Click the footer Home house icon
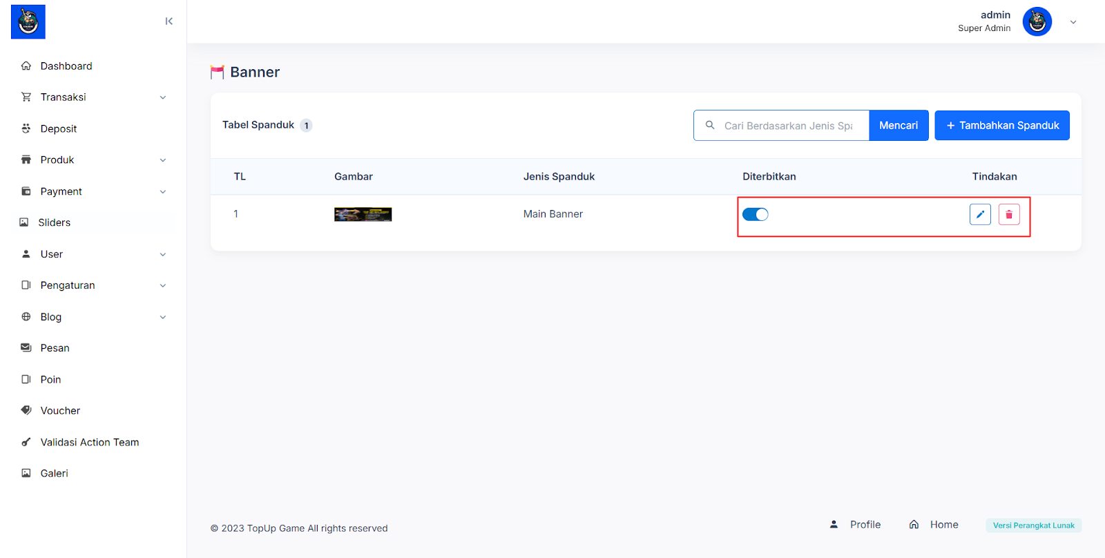The height and width of the screenshot is (558, 1105). (x=914, y=524)
